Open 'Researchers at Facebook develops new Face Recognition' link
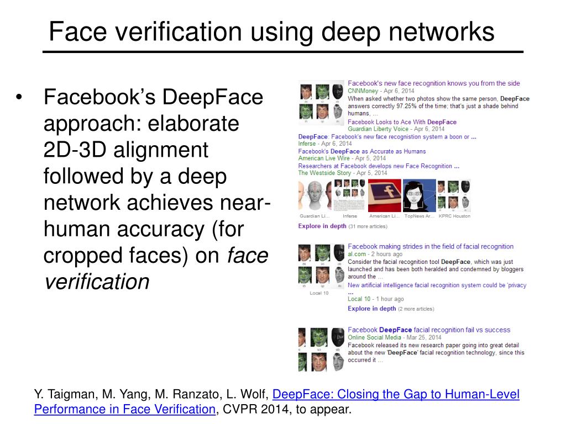Screen dimensions: 566x424 coord(379,166)
